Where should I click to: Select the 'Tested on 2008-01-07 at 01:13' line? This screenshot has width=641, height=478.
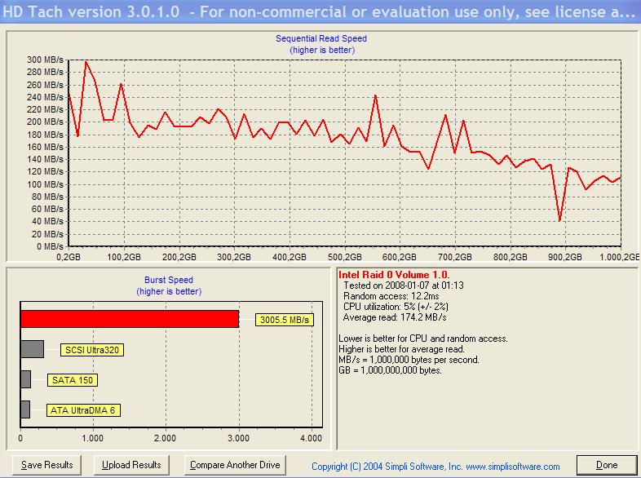pos(404,285)
